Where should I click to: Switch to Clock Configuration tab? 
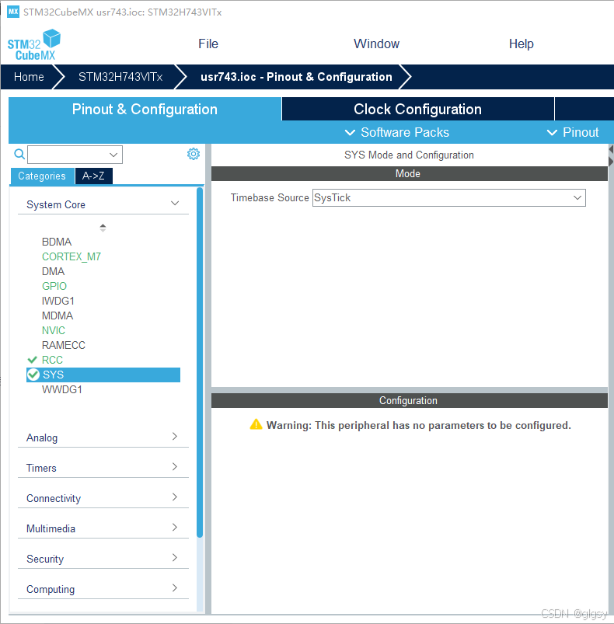(x=417, y=109)
